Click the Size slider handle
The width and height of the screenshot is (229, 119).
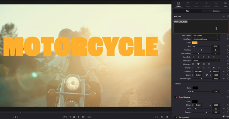[194, 46]
